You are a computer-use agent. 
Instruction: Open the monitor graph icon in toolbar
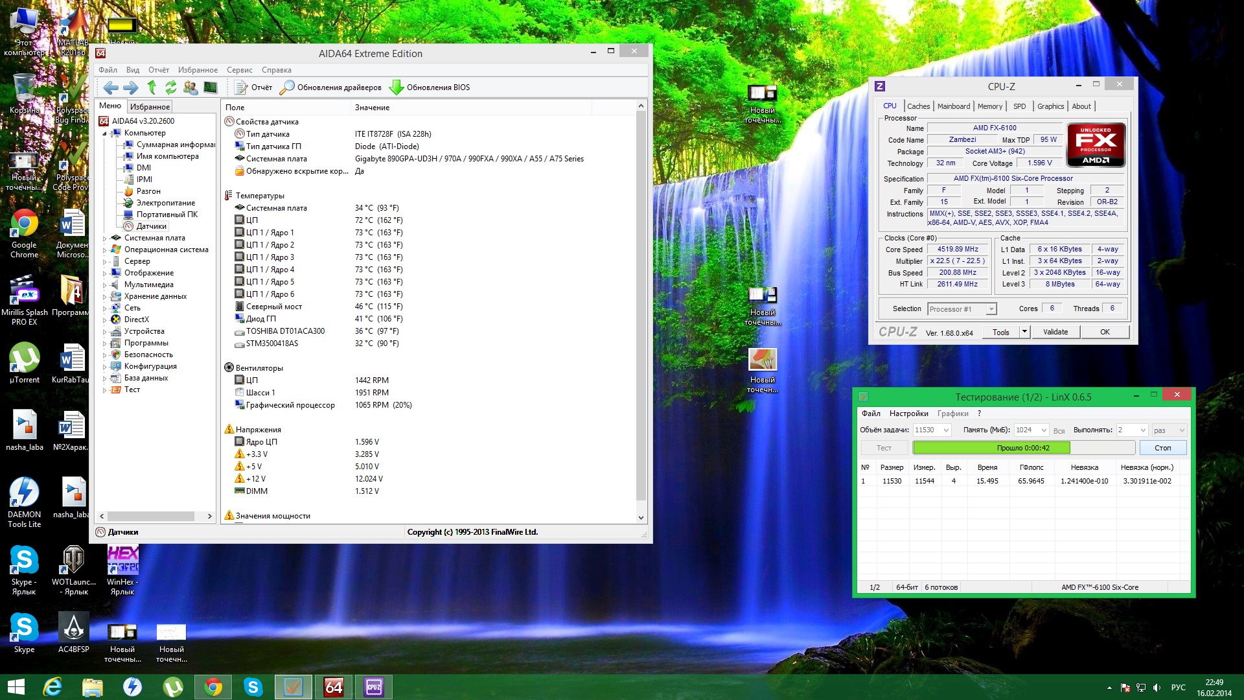(211, 87)
